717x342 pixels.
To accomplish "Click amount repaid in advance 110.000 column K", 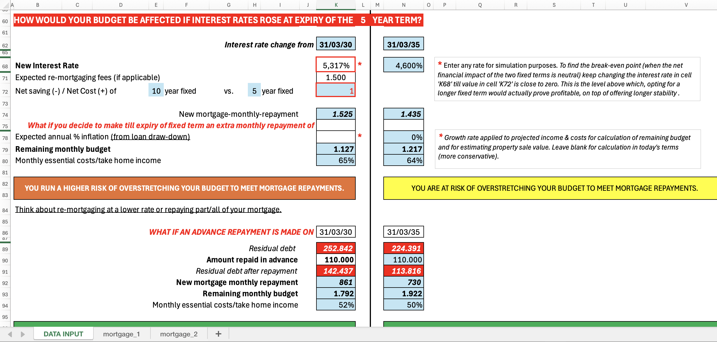I will [336, 259].
